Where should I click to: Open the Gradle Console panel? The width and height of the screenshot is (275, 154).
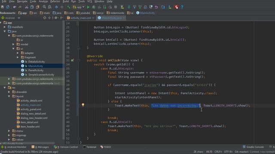(253, 147)
